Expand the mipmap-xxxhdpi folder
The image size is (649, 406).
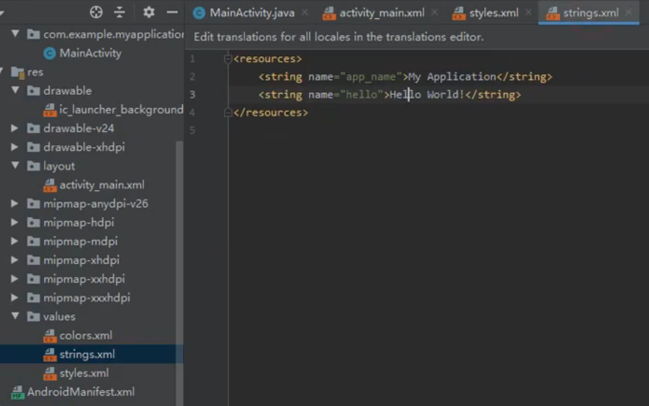[15, 298]
